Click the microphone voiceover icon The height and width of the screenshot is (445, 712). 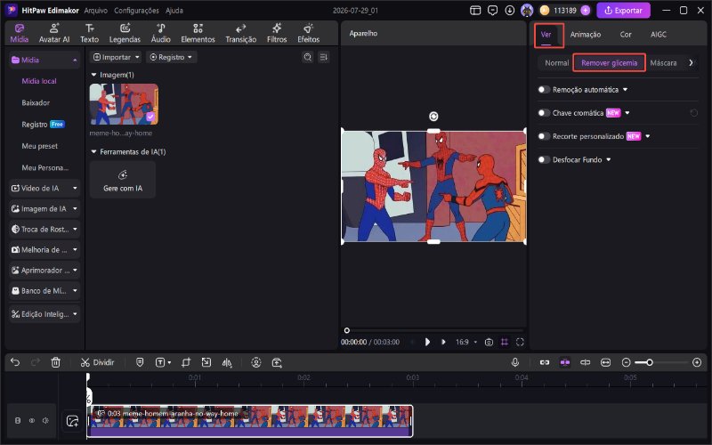click(515, 362)
